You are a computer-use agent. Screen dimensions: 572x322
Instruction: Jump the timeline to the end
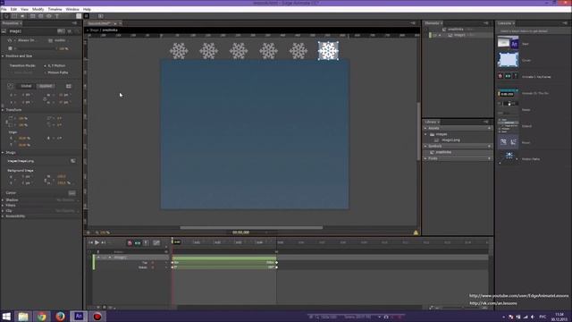tap(104, 242)
